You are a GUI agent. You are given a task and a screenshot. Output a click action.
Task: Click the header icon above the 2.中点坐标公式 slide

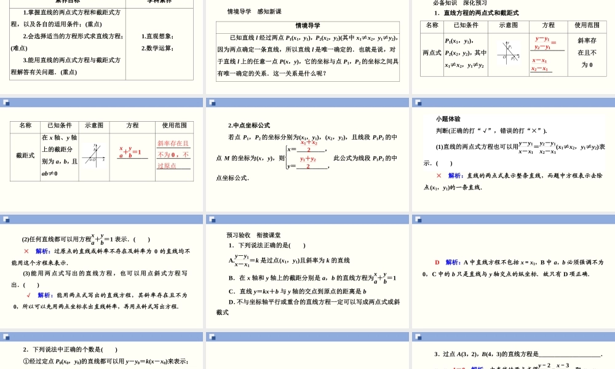213,103
